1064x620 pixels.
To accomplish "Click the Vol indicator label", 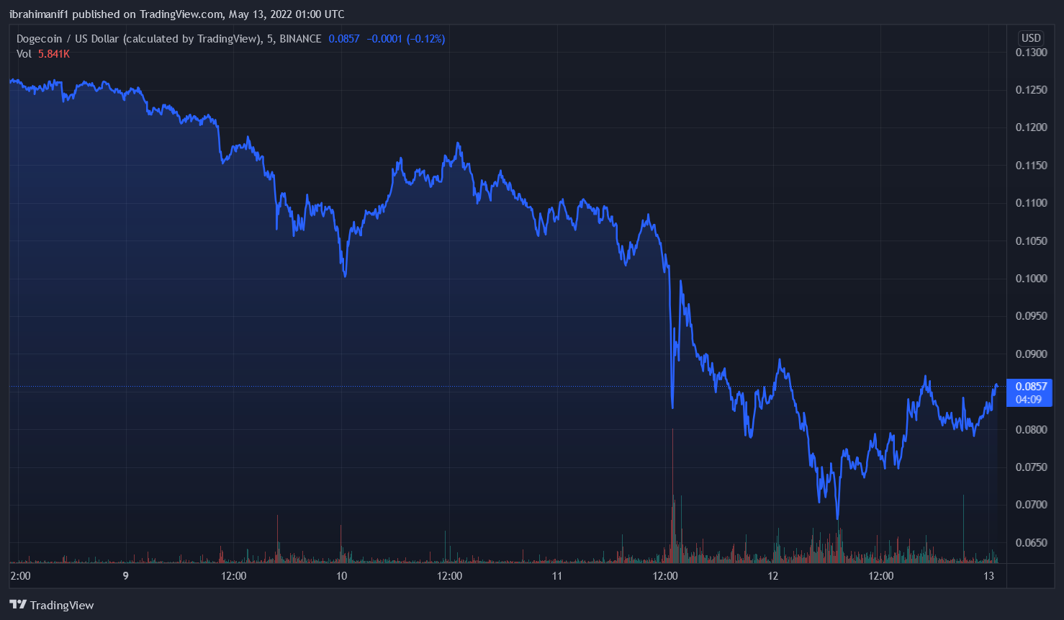I will (x=24, y=54).
